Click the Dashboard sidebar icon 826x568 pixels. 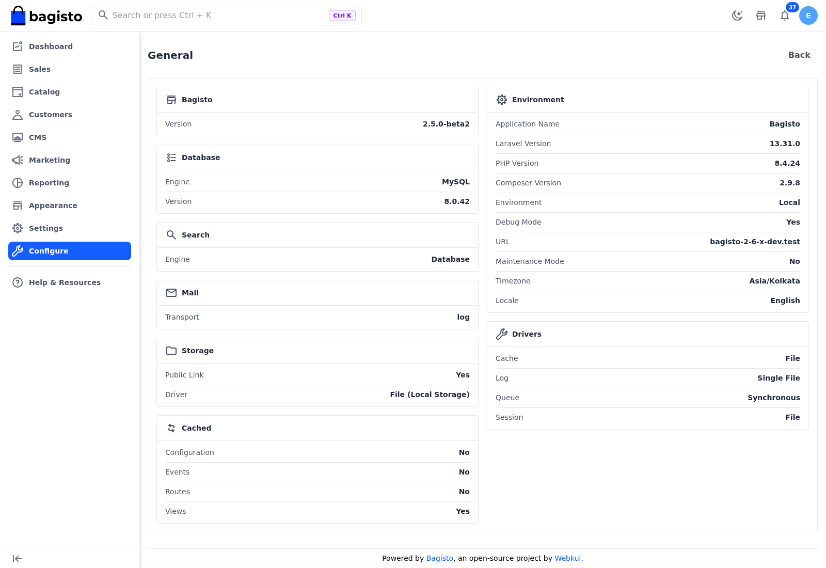pyautogui.click(x=18, y=46)
